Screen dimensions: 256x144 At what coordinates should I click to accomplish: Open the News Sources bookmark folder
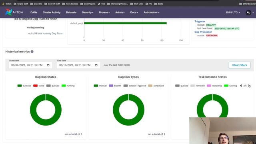(70, 4)
